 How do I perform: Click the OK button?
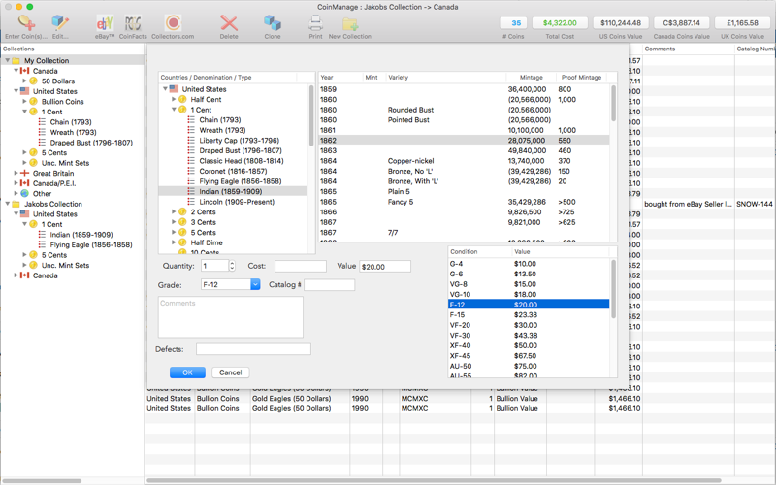pos(187,372)
